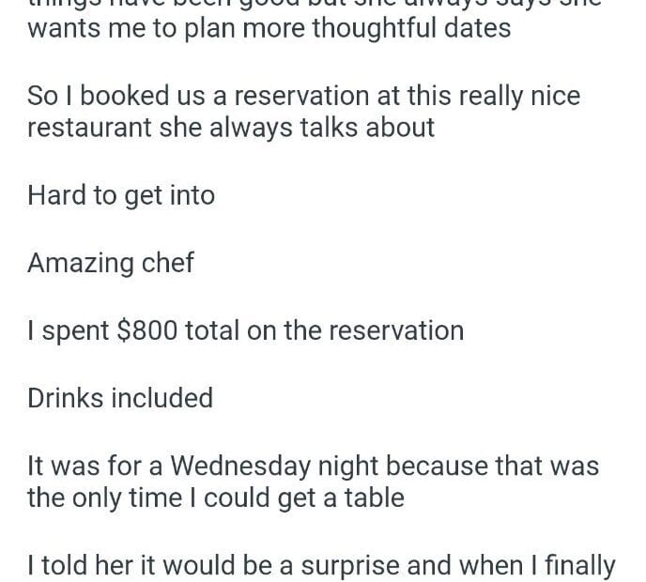Click the '$800' amount in the text
This screenshot has height=582, width=646.
[x=147, y=330]
